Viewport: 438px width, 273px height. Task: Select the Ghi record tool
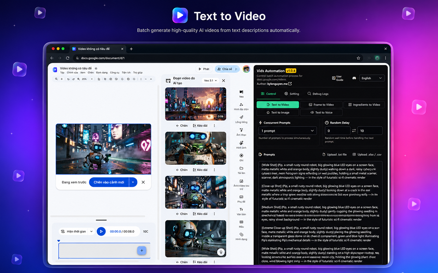coord(241,157)
